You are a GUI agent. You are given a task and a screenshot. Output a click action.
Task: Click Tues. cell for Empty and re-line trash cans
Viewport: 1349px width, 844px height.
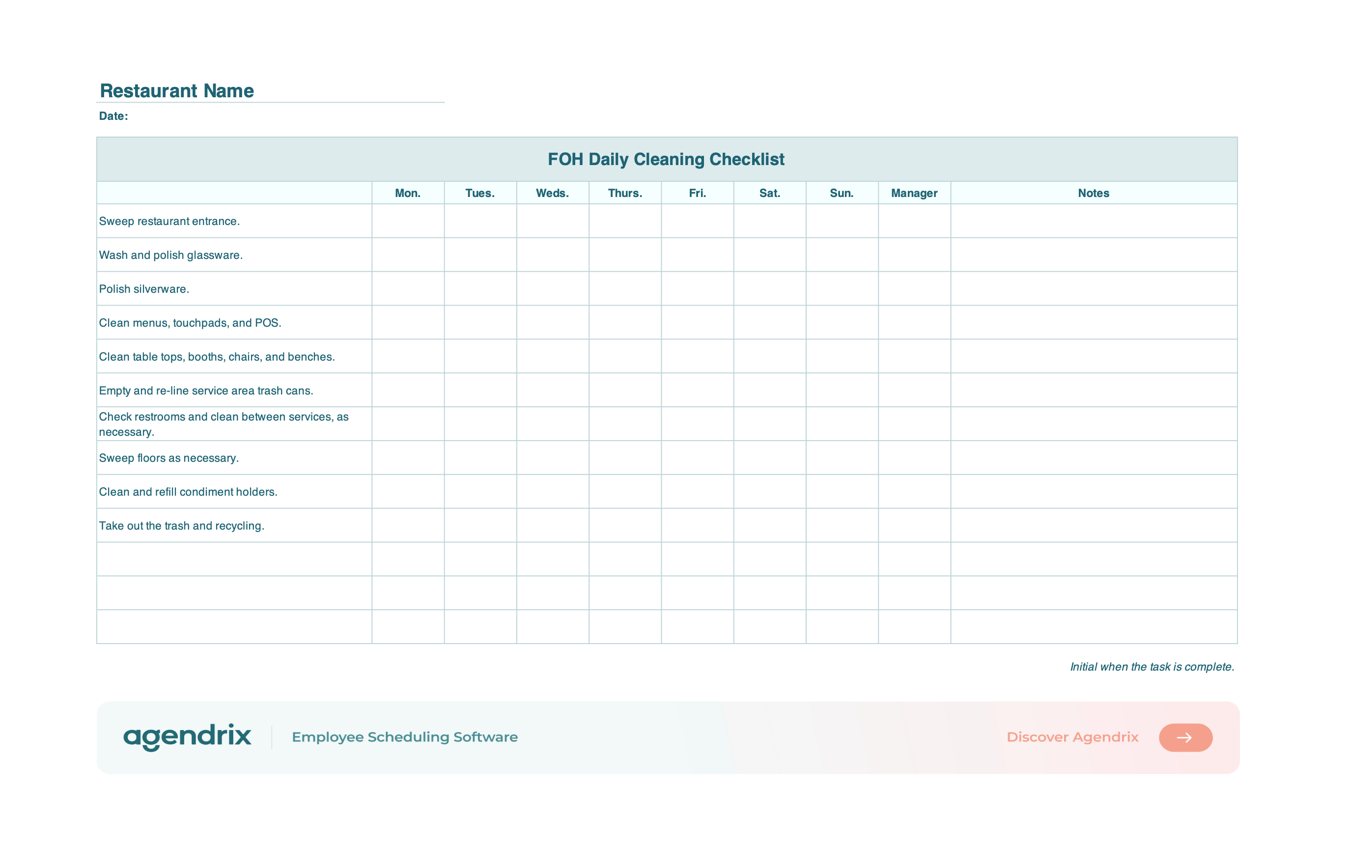(480, 390)
